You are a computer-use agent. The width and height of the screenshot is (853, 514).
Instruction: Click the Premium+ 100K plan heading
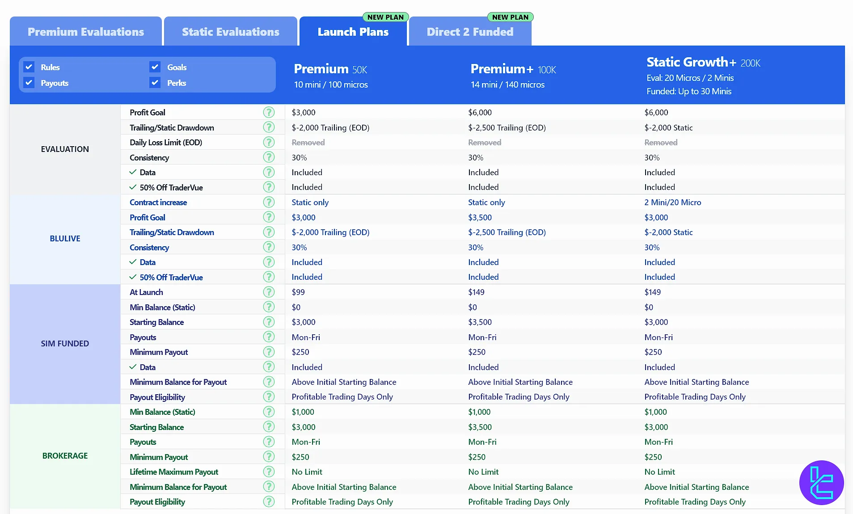pos(513,69)
